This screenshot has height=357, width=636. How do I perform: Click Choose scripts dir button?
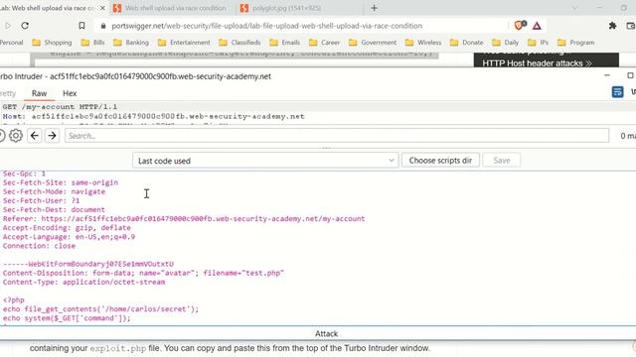[440, 161]
